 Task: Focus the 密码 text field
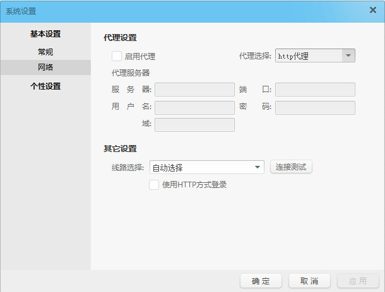(315, 107)
